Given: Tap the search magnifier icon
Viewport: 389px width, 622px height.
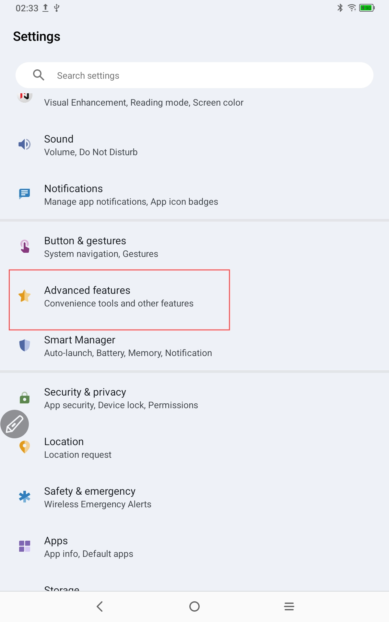Looking at the screenshot, I should click(x=39, y=75).
